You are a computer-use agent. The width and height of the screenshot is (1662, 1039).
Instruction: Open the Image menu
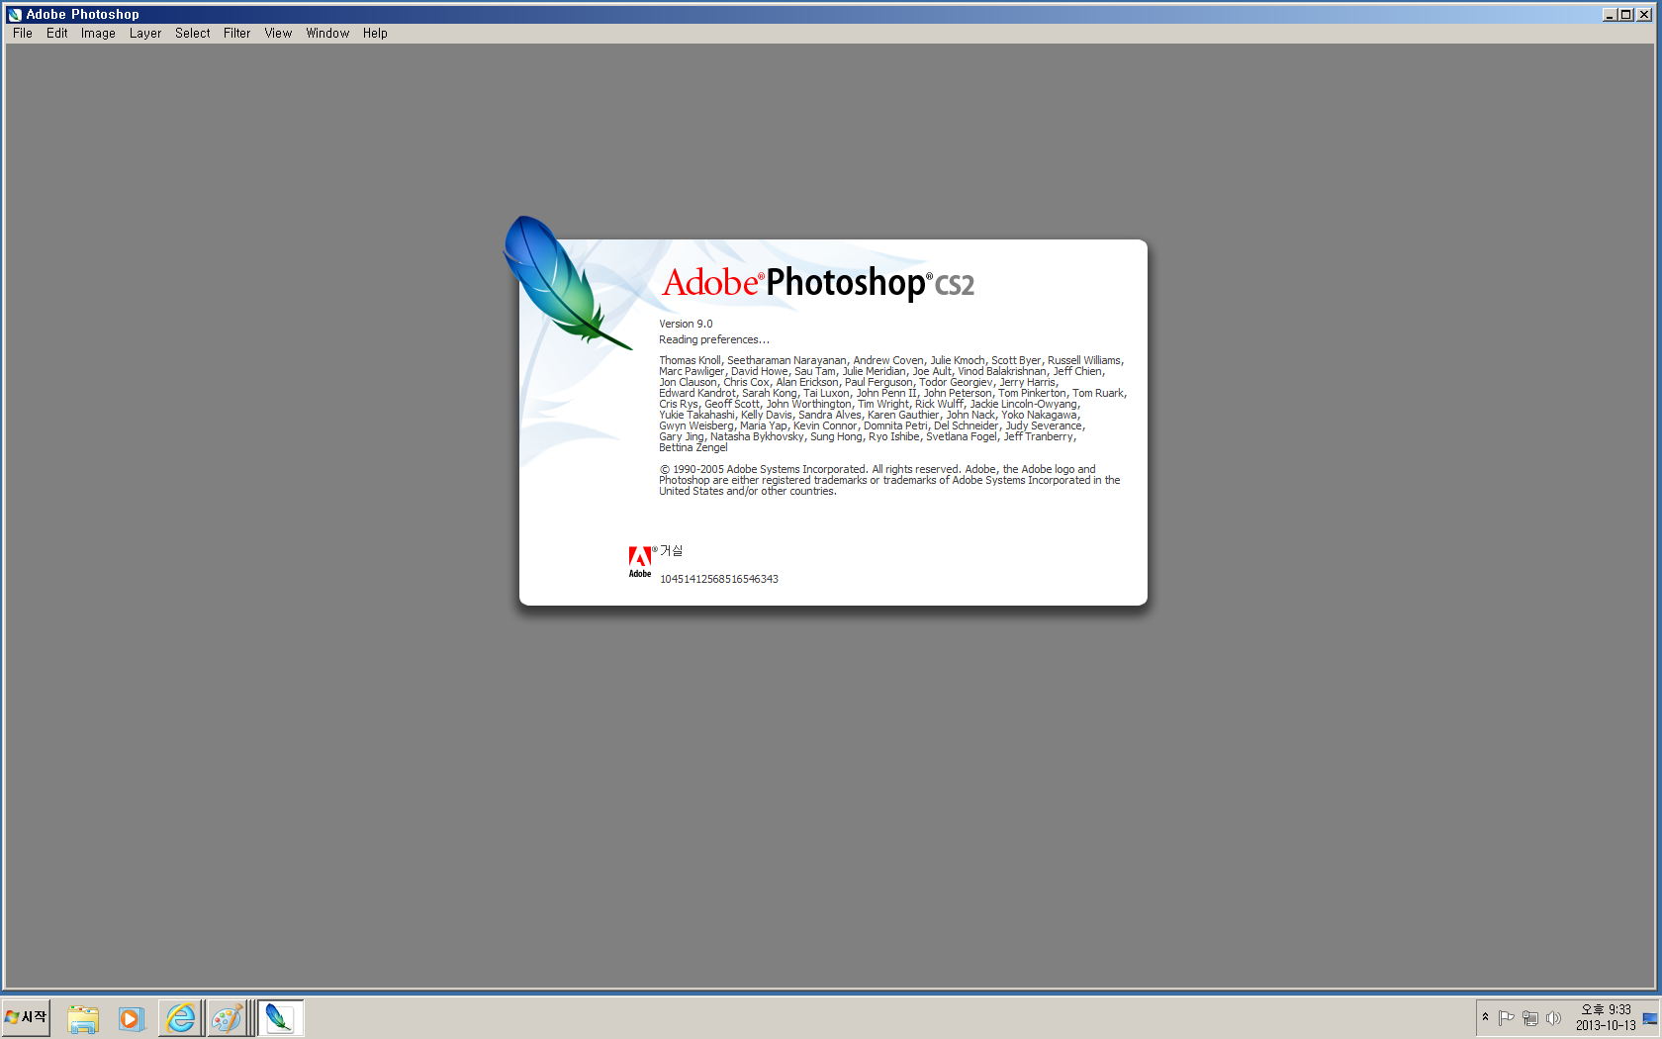[98, 33]
